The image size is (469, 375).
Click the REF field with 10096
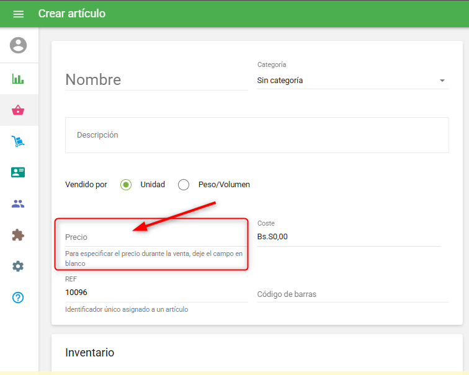click(155, 293)
